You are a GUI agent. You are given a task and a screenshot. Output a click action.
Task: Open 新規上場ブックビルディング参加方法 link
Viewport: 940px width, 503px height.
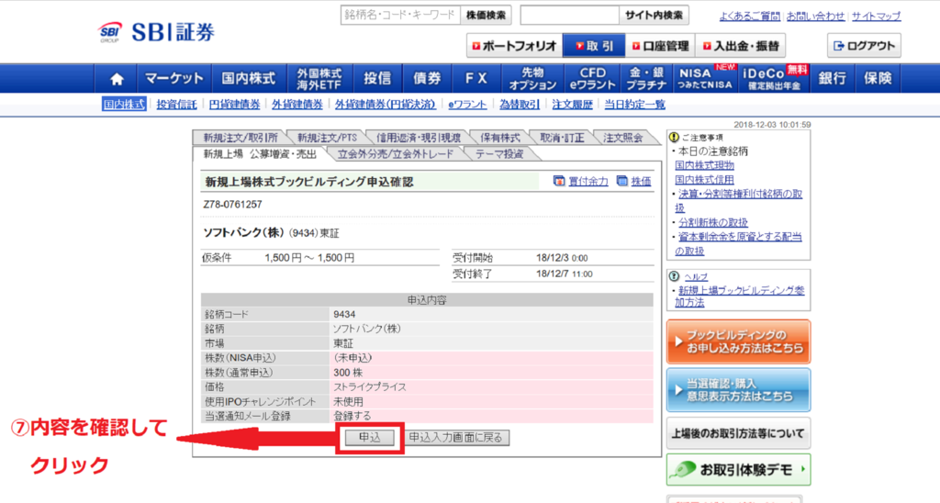740,296
